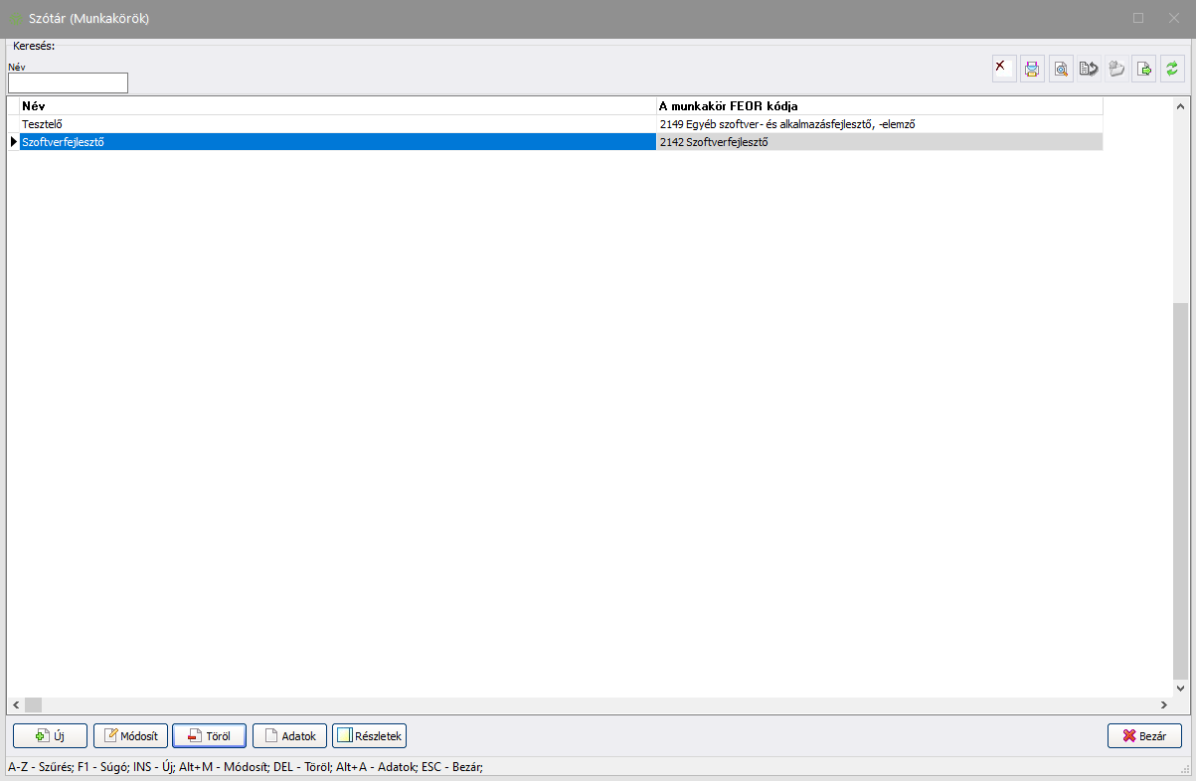This screenshot has width=1196, height=781.
Task: Focus the Név search input field
Action: [68, 83]
